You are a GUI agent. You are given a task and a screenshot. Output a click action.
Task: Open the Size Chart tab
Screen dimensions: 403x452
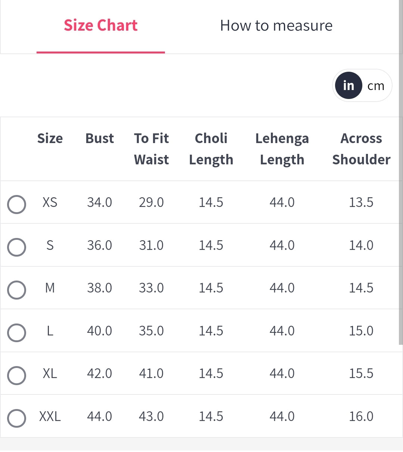coord(101,25)
